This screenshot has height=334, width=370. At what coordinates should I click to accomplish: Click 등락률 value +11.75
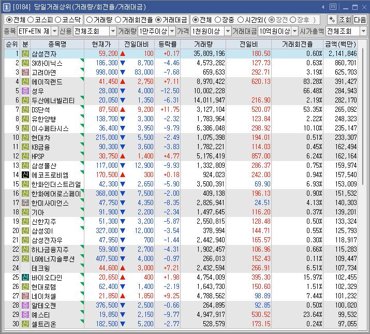coord(170,110)
